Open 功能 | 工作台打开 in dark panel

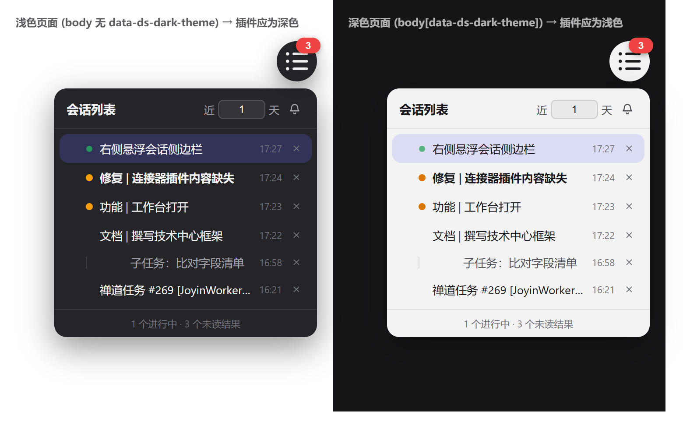[186, 206]
